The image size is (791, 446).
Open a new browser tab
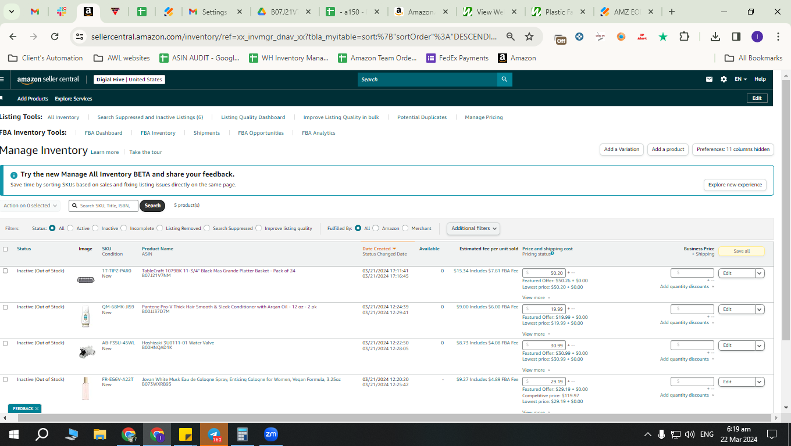point(672,12)
